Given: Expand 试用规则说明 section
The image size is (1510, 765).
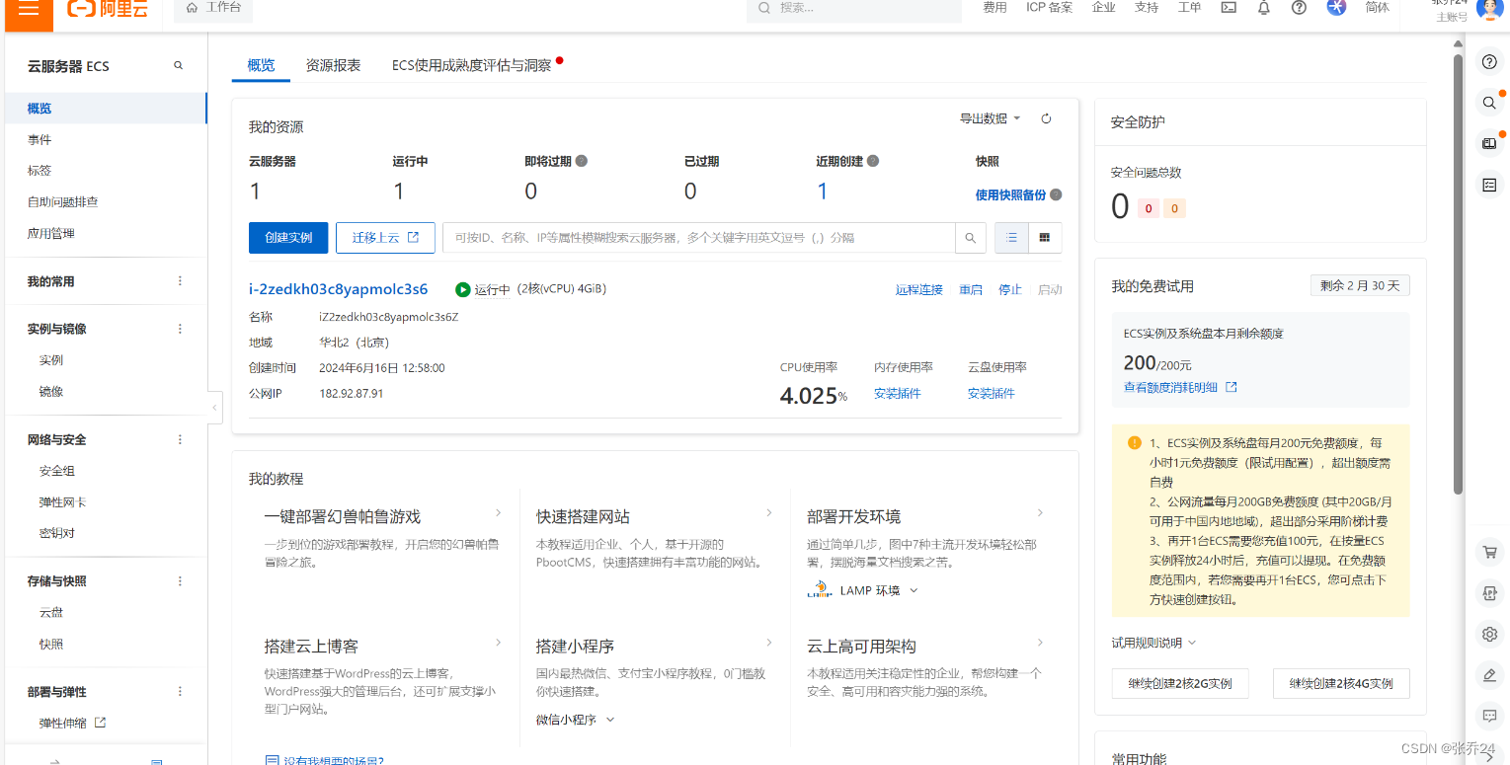Looking at the screenshot, I should tap(1153, 643).
